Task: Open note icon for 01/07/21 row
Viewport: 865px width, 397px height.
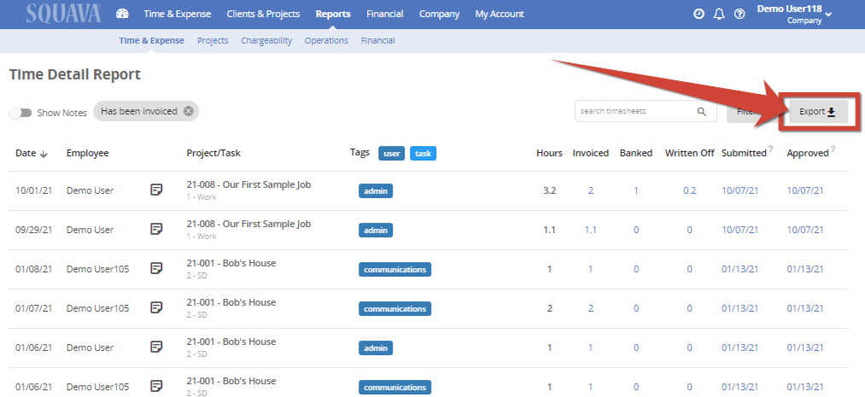Action: pyautogui.click(x=156, y=307)
